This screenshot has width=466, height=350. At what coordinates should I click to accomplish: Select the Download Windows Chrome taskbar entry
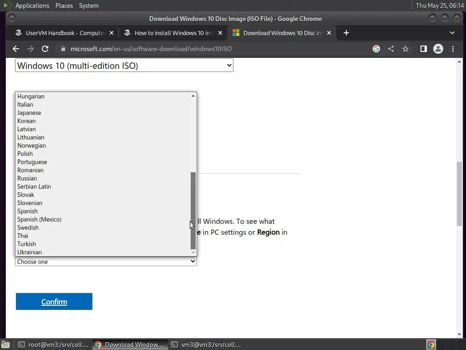130,345
